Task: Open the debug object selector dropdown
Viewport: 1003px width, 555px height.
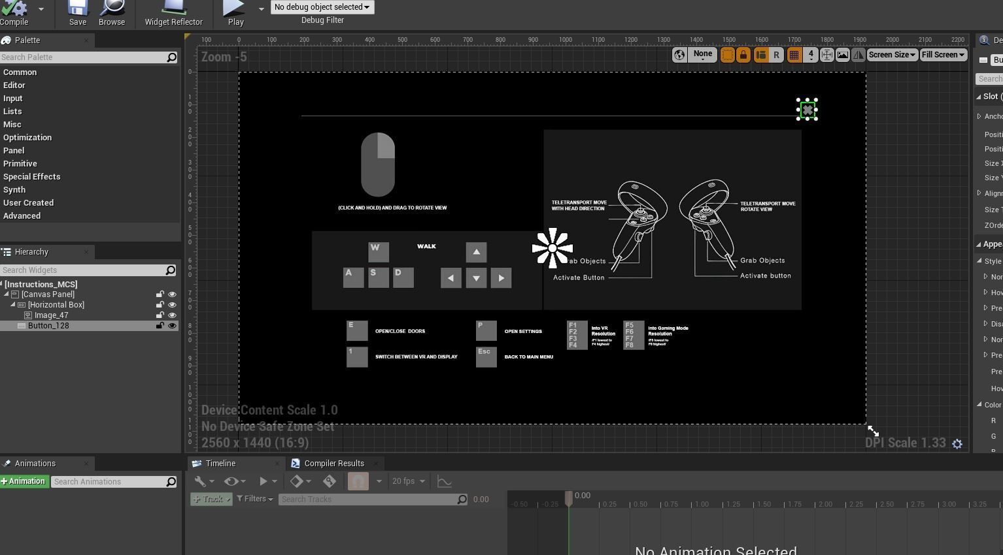Action: coord(322,7)
